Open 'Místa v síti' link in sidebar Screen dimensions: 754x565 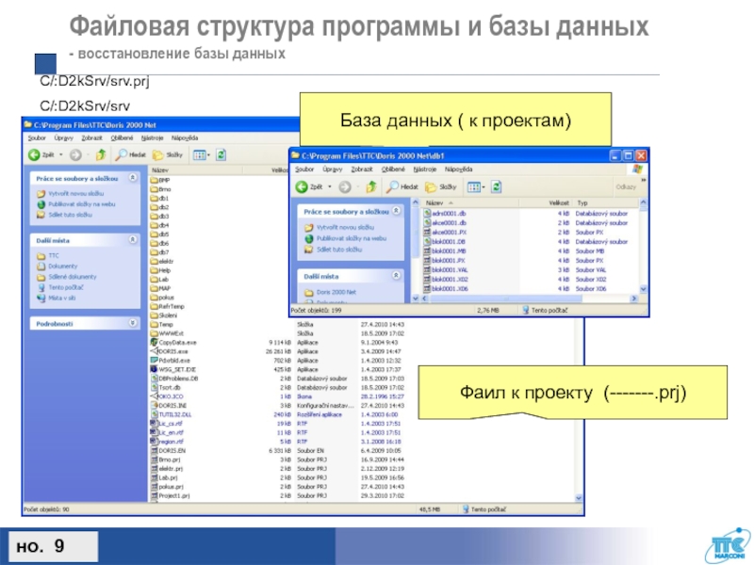(61, 298)
